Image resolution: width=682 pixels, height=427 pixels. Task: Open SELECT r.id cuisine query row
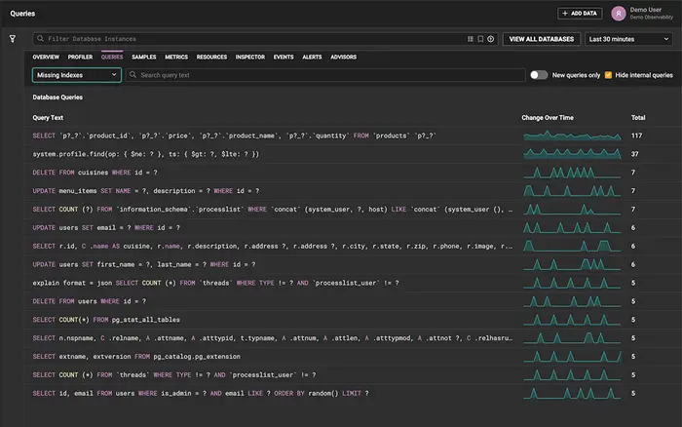point(353,246)
